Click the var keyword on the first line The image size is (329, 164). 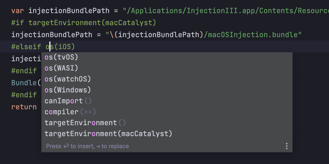[18, 11]
